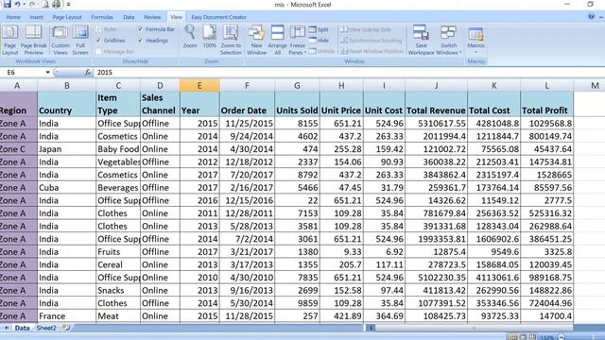
Task: Click the Order Date header cell
Action: pyautogui.click(x=247, y=104)
